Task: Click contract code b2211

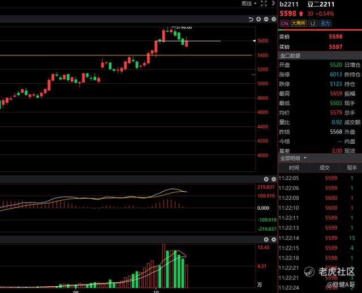Action: (x=289, y=5)
